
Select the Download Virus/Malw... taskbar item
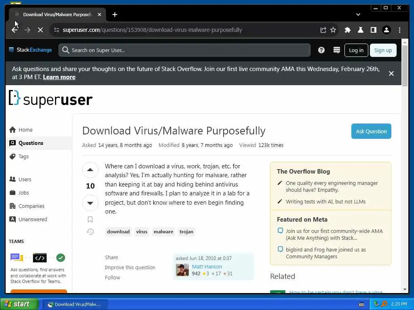pos(75,304)
